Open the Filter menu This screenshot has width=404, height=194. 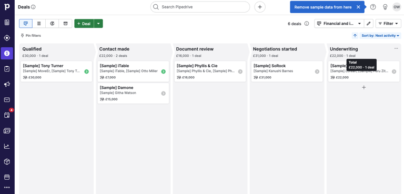click(x=388, y=24)
